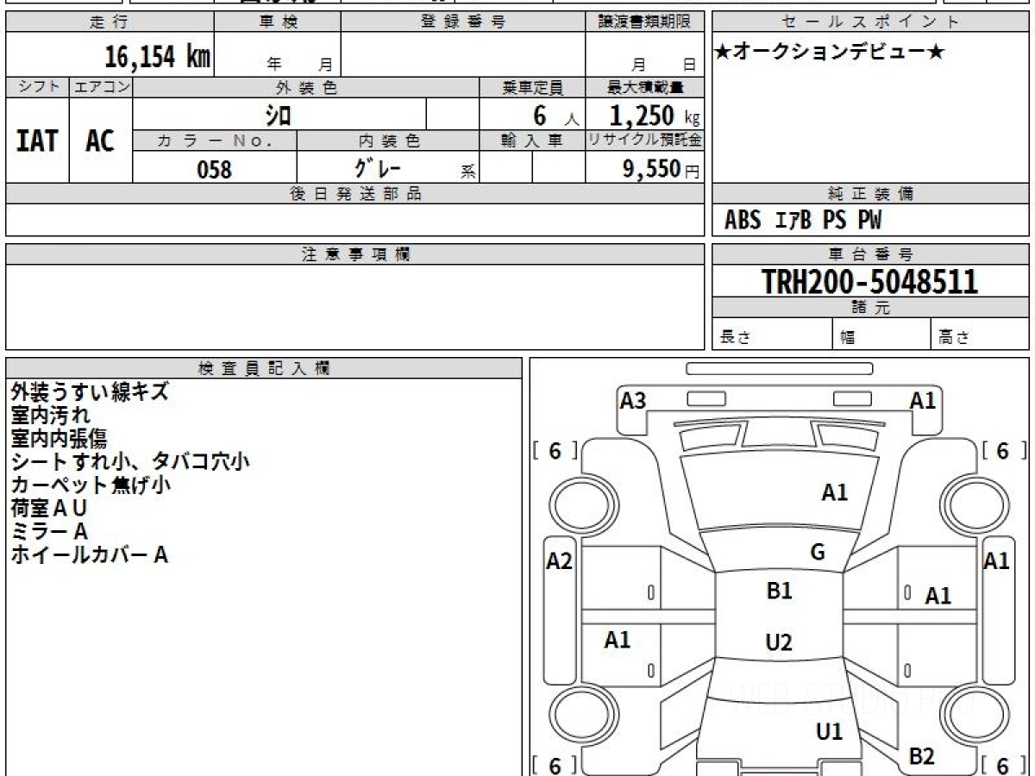The image size is (1035, 776).
Task: Click the 譲渡書類期限 header
Action: 644,22
